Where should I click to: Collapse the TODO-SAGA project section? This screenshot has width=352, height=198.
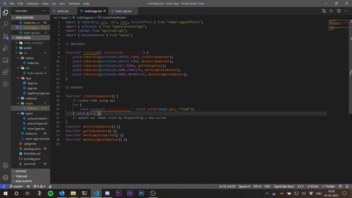(x=31, y=37)
